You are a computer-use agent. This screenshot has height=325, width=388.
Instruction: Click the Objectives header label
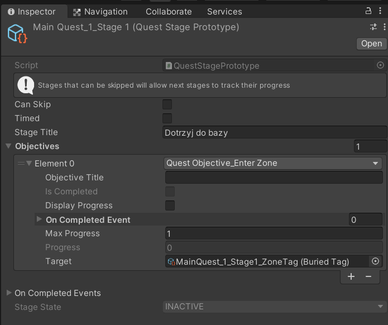pos(37,146)
